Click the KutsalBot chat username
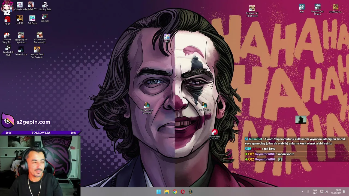The height and width of the screenshot is (196, 349). pyautogui.click(x=255, y=139)
